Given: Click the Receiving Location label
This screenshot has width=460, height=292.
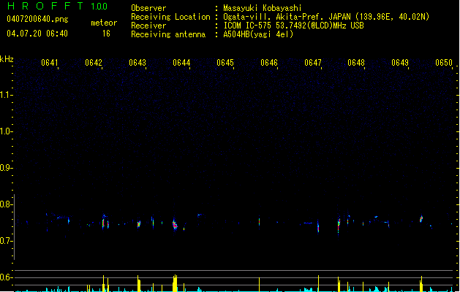Looking at the screenshot, I should [x=170, y=17].
